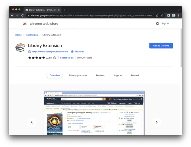Click the browser forward arrow

[17, 16]
